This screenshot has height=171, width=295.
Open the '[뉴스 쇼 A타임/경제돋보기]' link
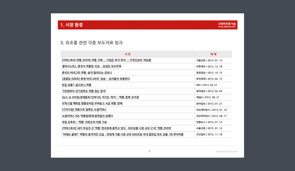point(100,97)
